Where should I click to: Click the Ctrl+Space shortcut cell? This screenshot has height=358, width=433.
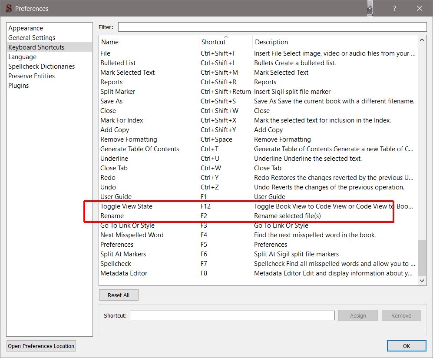tap(216, 139)
